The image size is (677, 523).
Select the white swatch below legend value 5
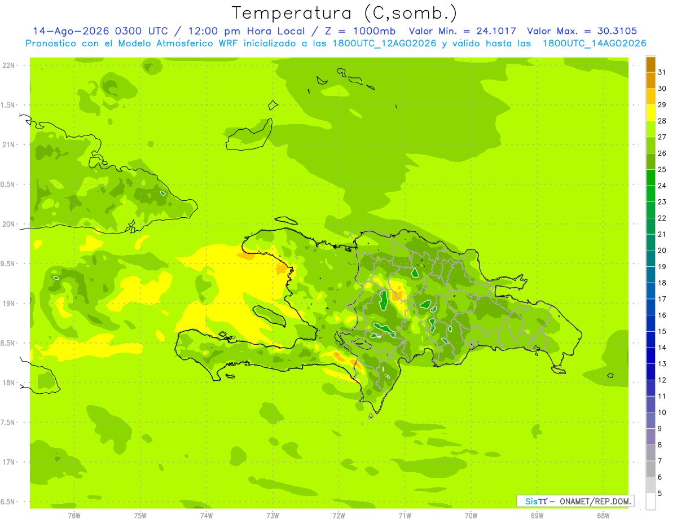coord(650,501)
